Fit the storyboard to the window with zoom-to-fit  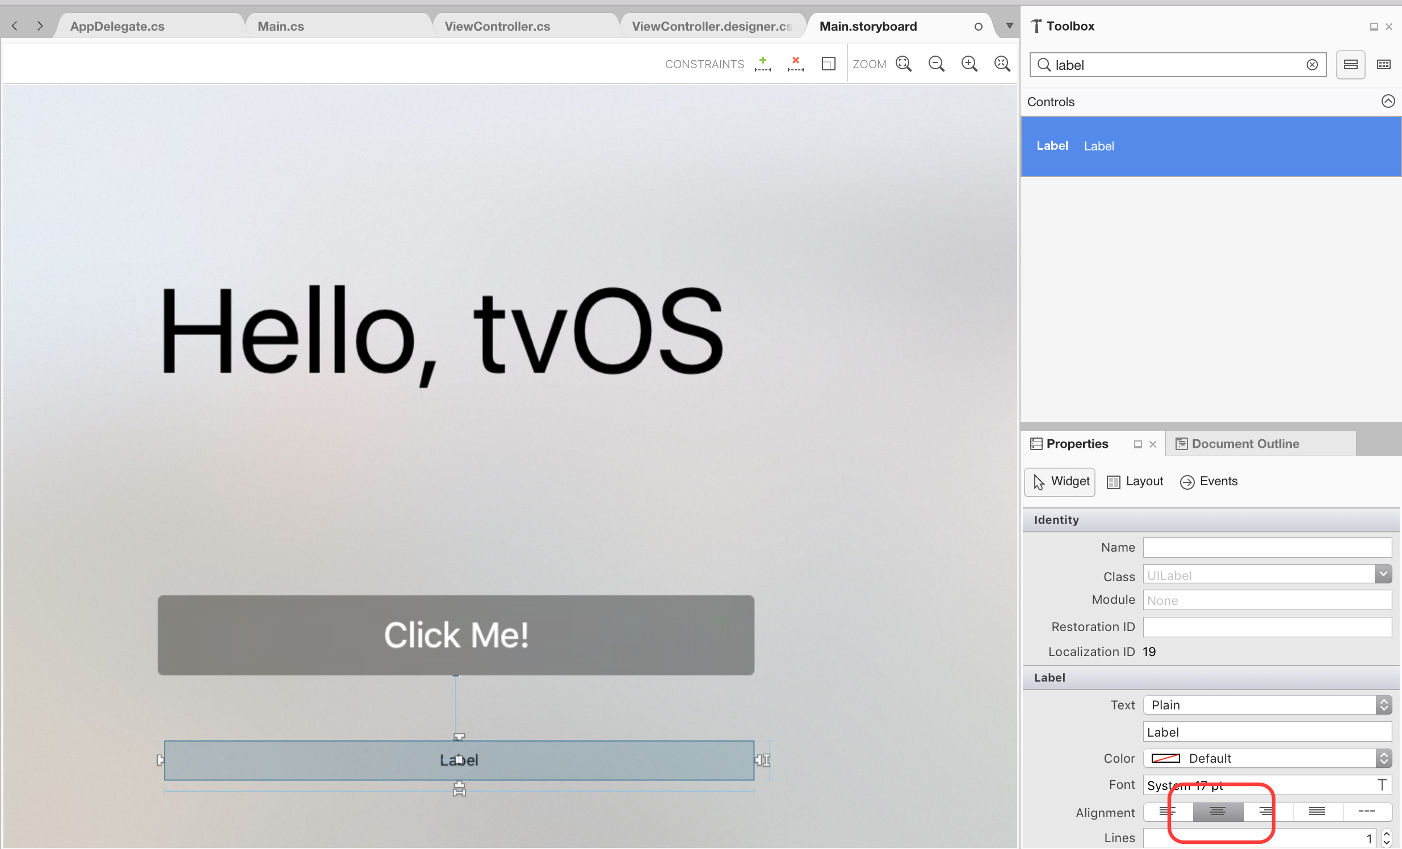click(904, 64)
